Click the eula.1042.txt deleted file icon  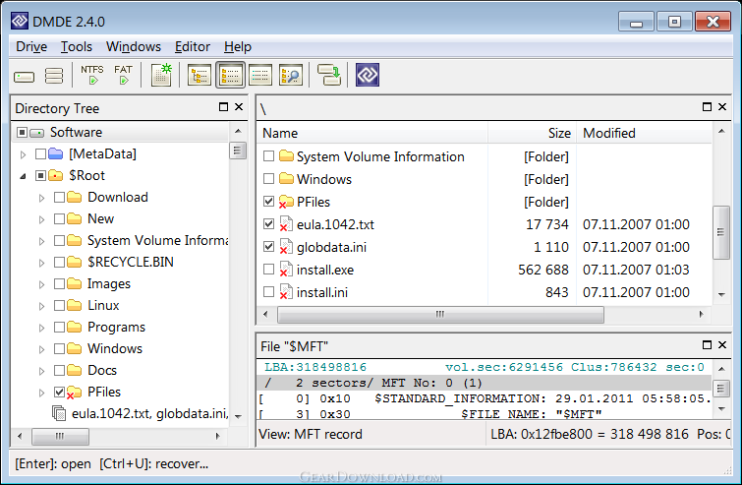pos(286,224)
